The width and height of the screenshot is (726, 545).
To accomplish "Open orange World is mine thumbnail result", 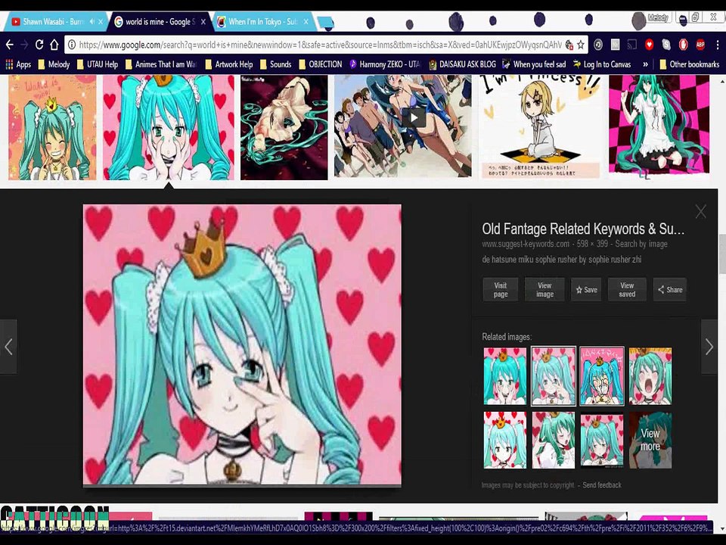I will pyautogui.click(x=52, y=127).
